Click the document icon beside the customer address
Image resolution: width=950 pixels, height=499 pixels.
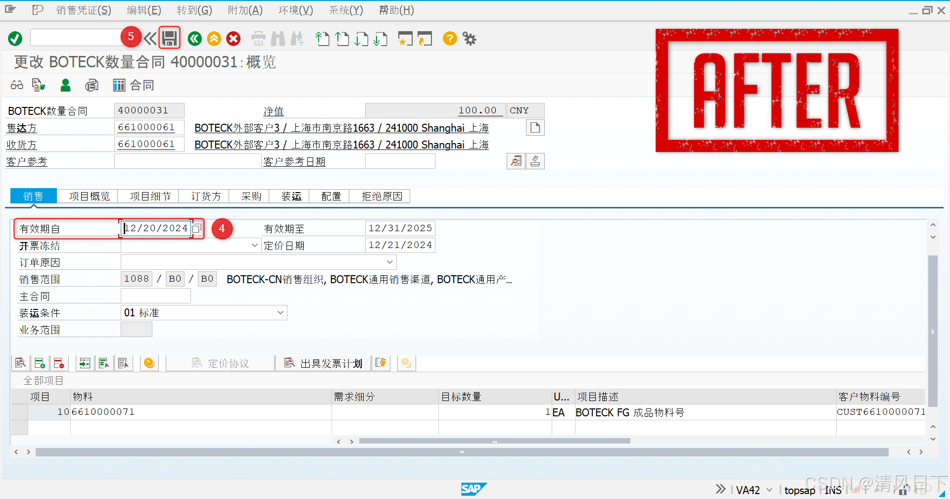[535, 127]
